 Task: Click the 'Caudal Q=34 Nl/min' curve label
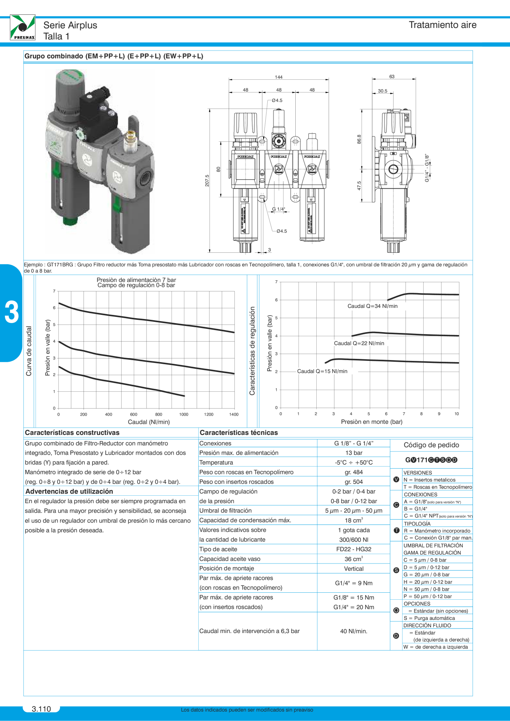tap(373, 306)
